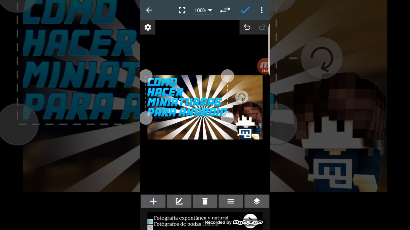Click the Minecraft character on thumbnail
The height and width of the screenshot is (230, 410).
tap(248, 121)
